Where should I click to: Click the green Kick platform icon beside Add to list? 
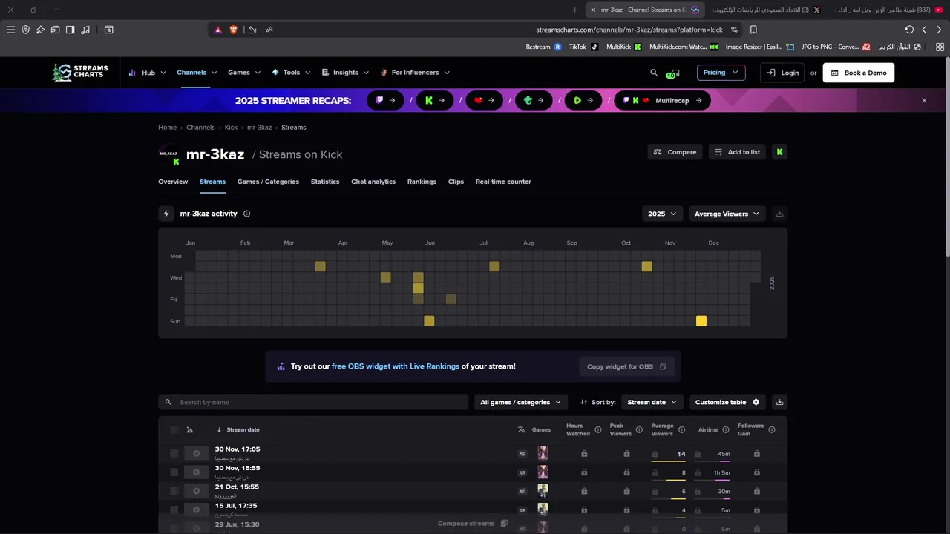779,152
